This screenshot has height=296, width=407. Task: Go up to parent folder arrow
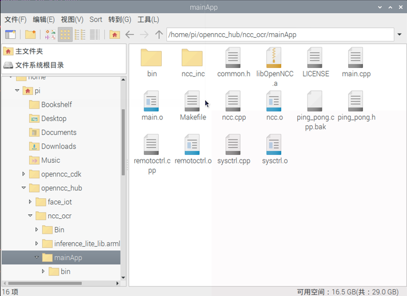point(159,34)
